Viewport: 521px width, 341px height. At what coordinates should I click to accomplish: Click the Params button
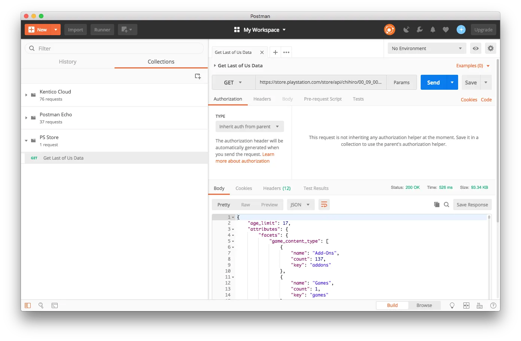[402, 82]
